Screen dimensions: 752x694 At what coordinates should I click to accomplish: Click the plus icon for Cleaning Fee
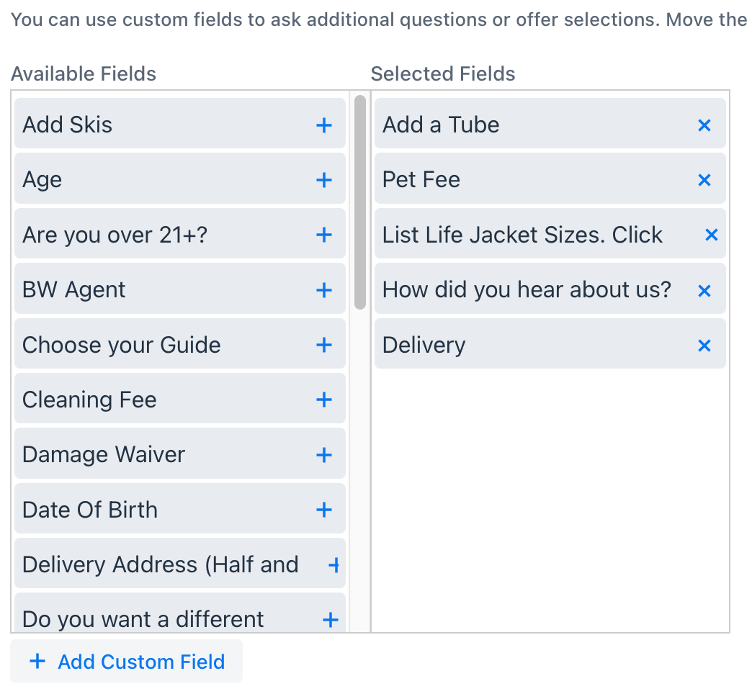point(324,400)
